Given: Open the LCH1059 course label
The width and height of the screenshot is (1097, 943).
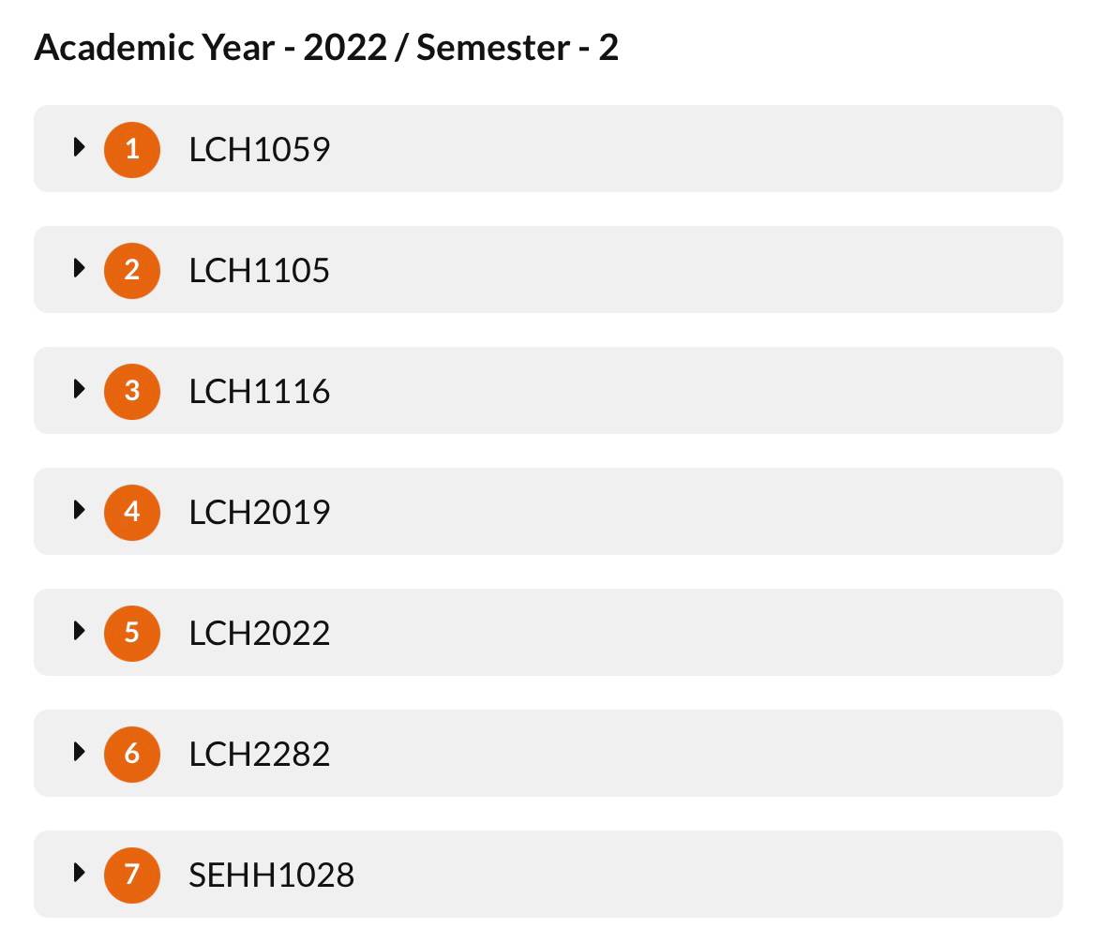Looking at the screenshot, I should pos(260,150).
